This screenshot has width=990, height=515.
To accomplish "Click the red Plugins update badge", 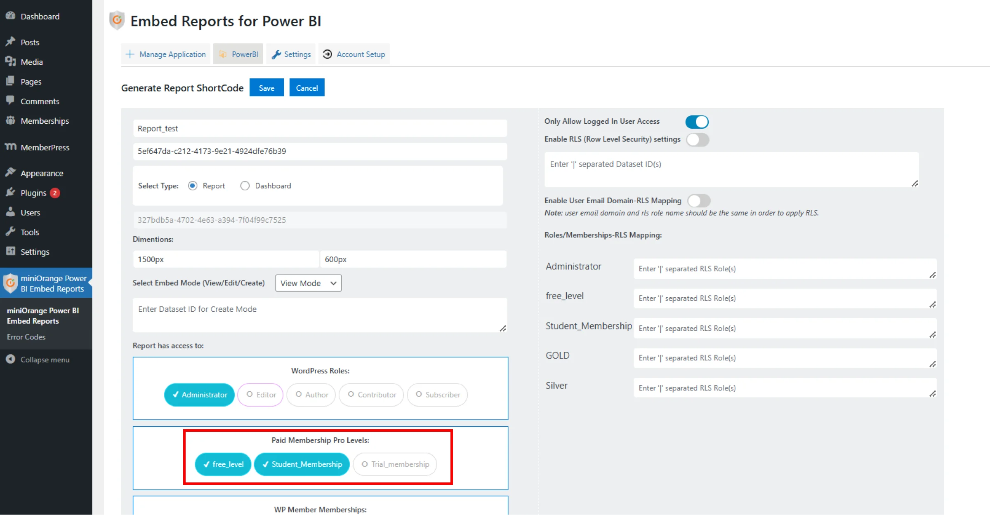I will [x=55, y=193].
